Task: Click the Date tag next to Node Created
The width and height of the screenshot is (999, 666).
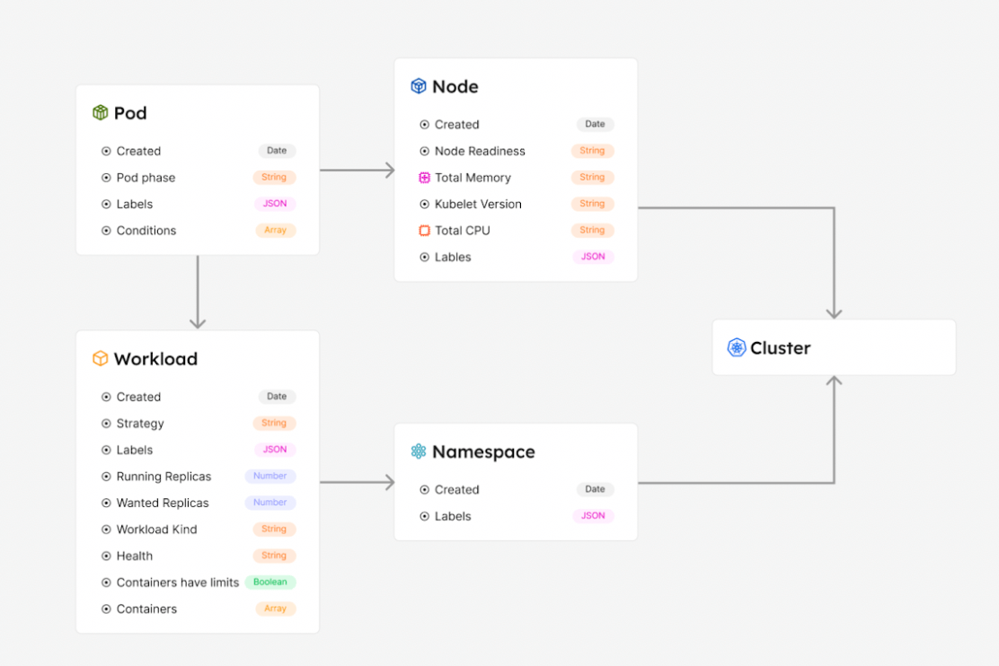Action: point(595,124)
